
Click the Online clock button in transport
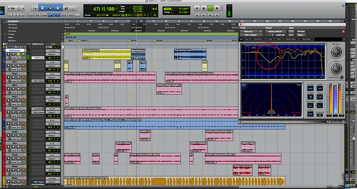197,8
